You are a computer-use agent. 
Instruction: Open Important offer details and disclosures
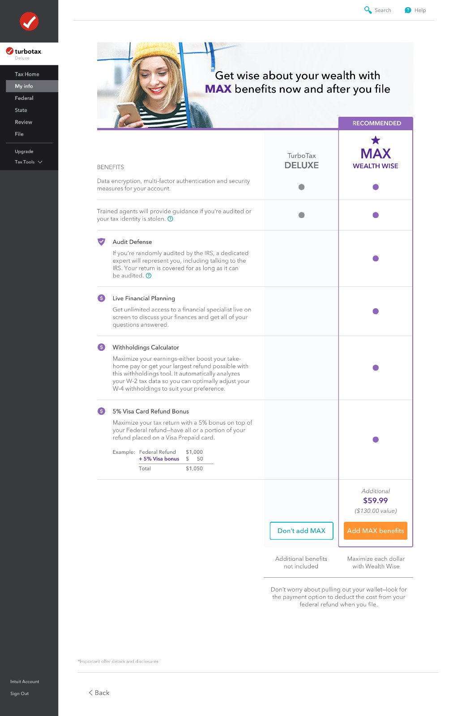click(118, 661)
